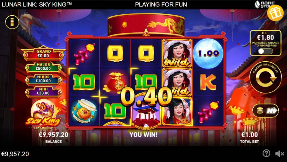Click the Total Bet €1.00 display
The height and width of the screenshot is (162, 287).
(249, 137)
